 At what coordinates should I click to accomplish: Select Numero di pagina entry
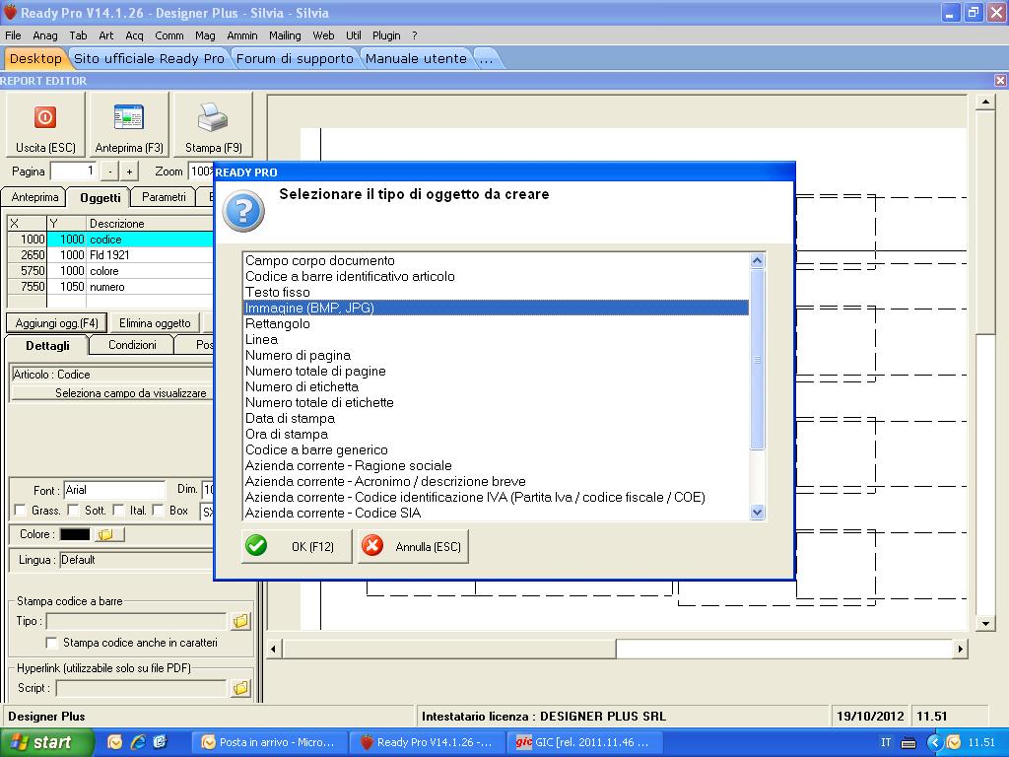pyautogui.click(x=496, y=355)
